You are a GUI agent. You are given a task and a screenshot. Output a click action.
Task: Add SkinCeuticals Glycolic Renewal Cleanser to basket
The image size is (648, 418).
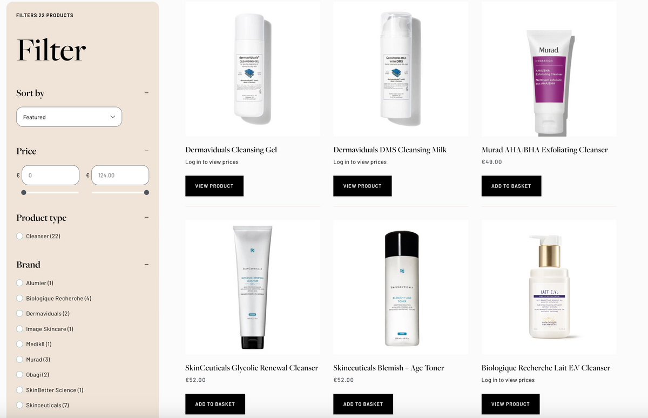tap(215, 404)
